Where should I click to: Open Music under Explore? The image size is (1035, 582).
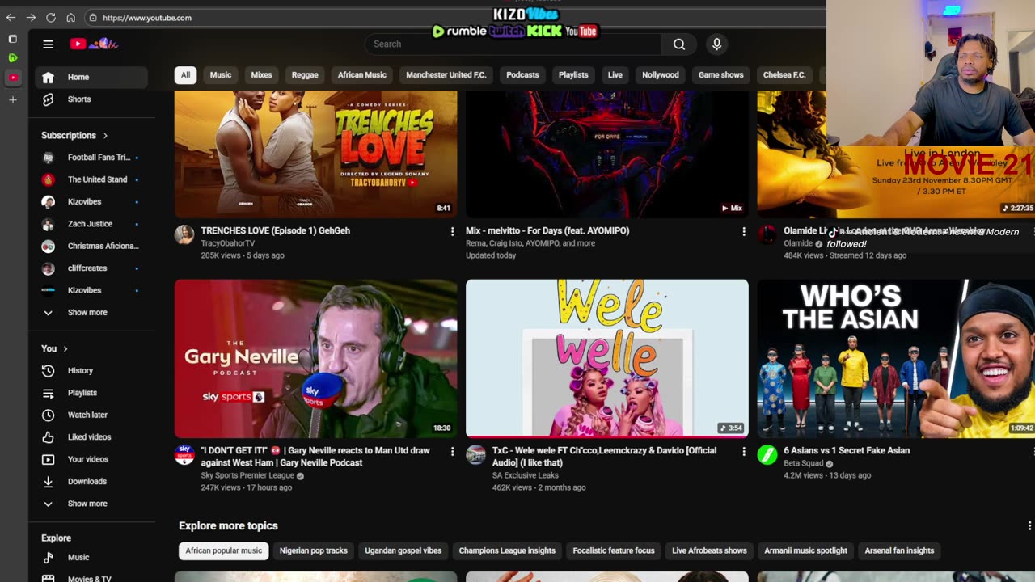click(x=91, y=557)
